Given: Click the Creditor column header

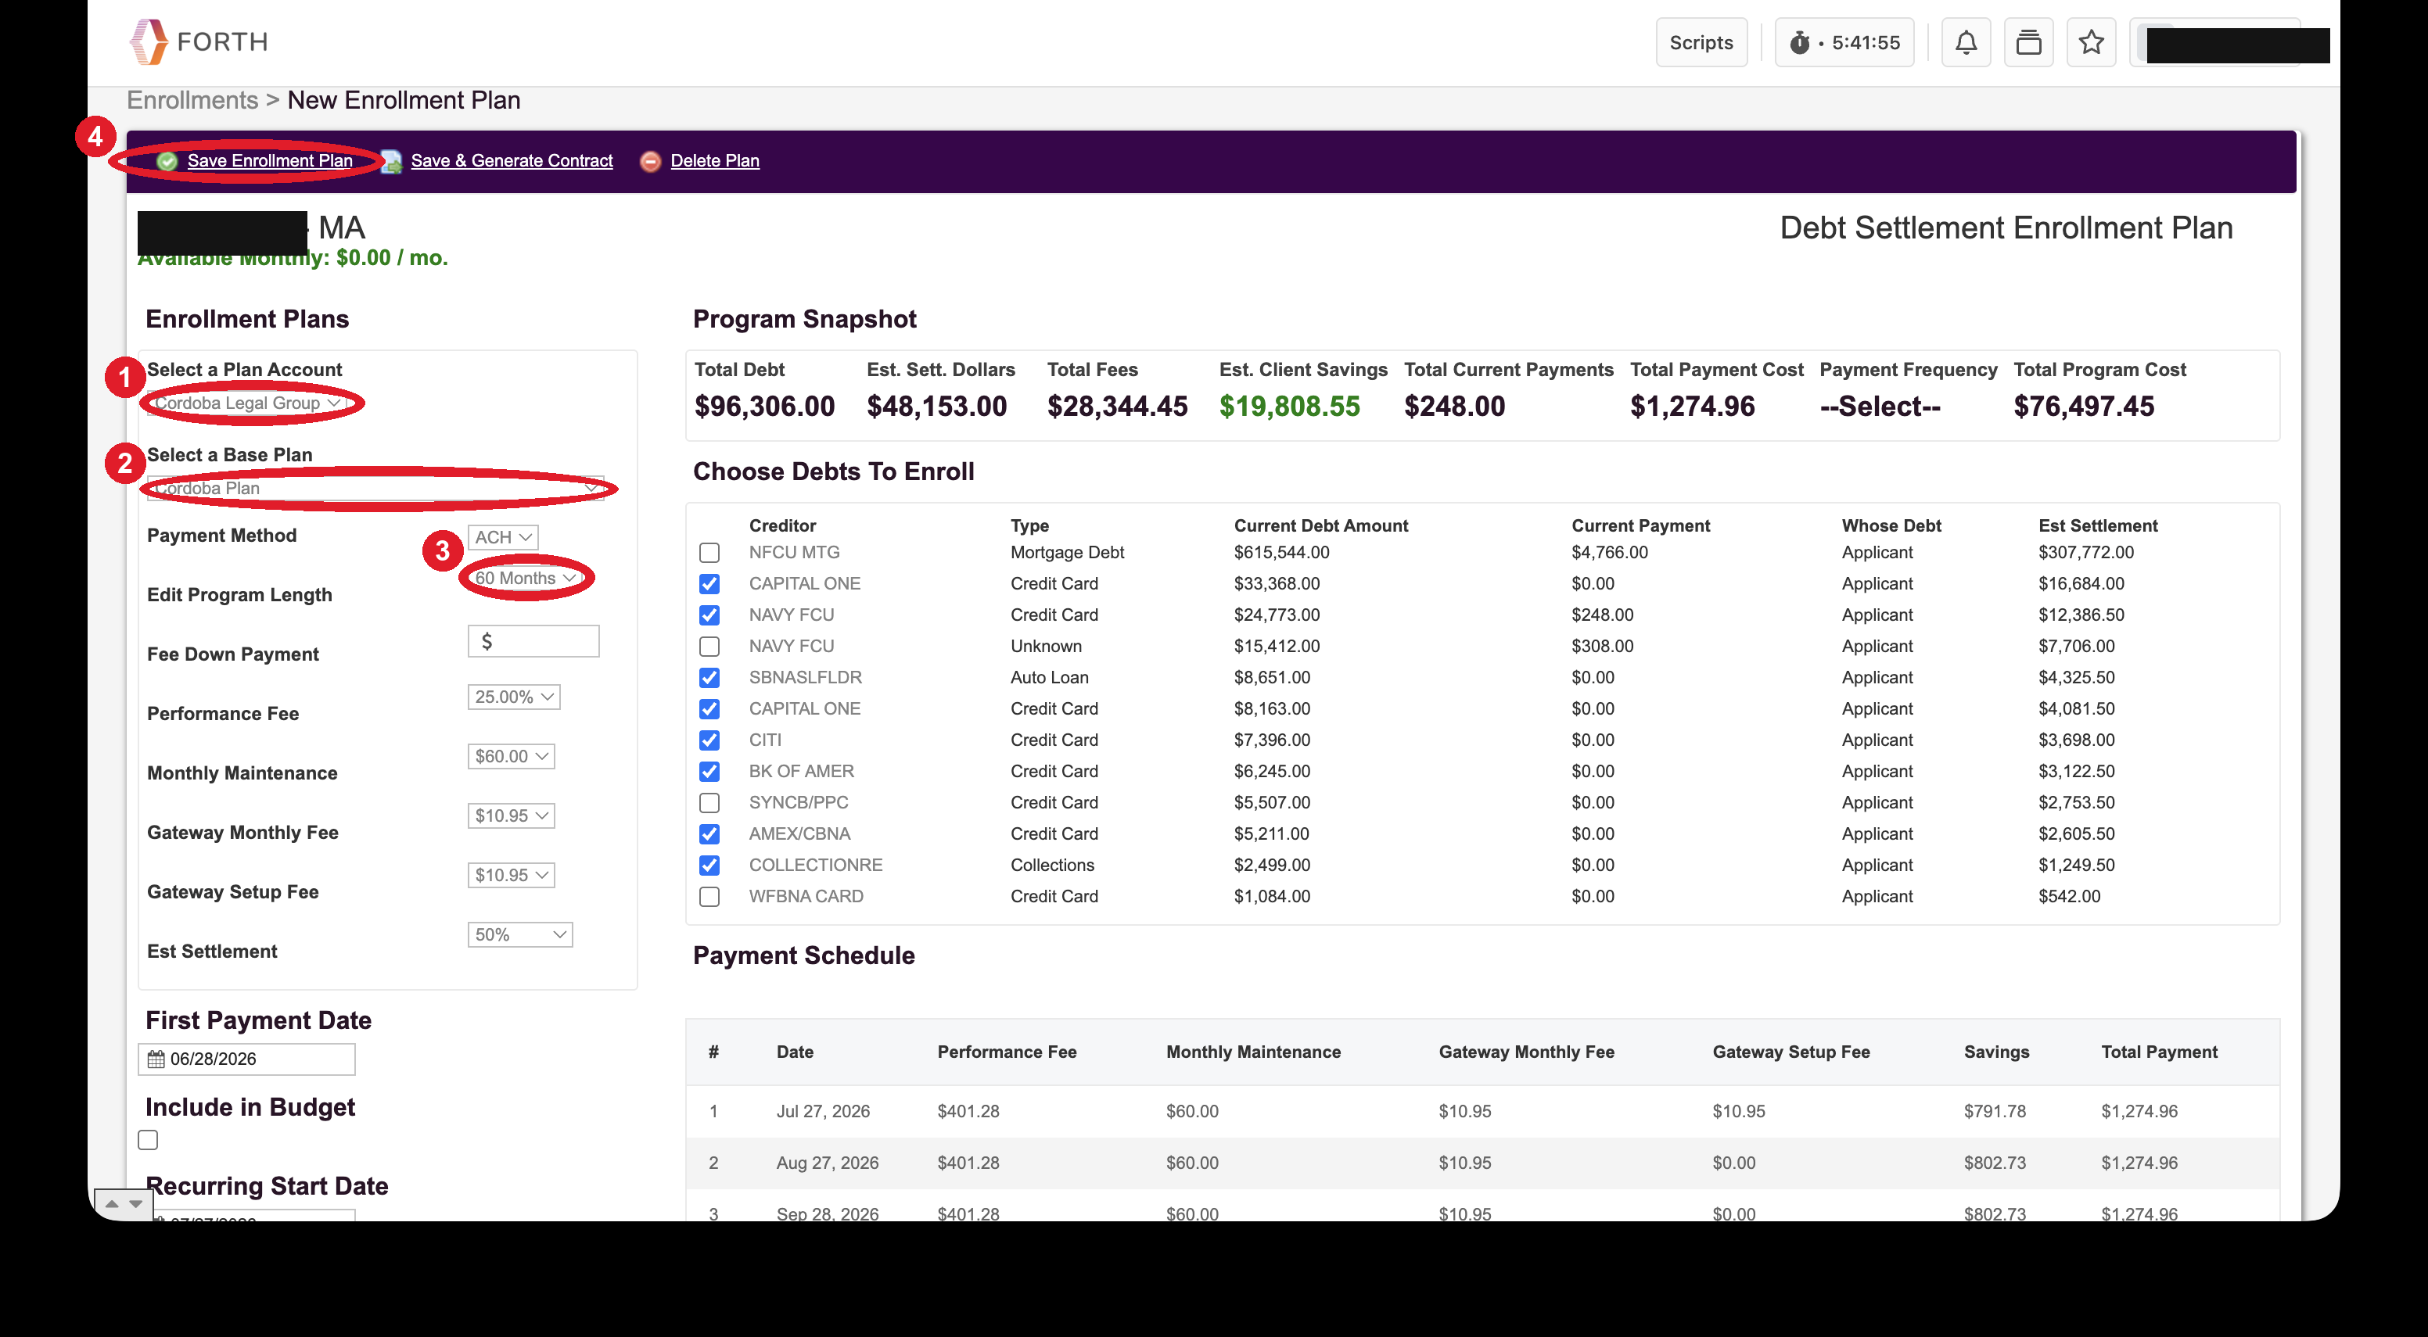Looking at the screenshot, I should coord(782,525).
